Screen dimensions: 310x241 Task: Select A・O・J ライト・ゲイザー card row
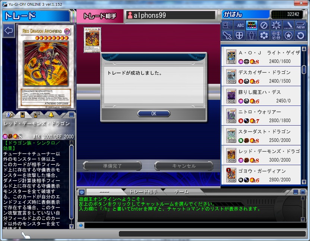[x=261, y=57]
